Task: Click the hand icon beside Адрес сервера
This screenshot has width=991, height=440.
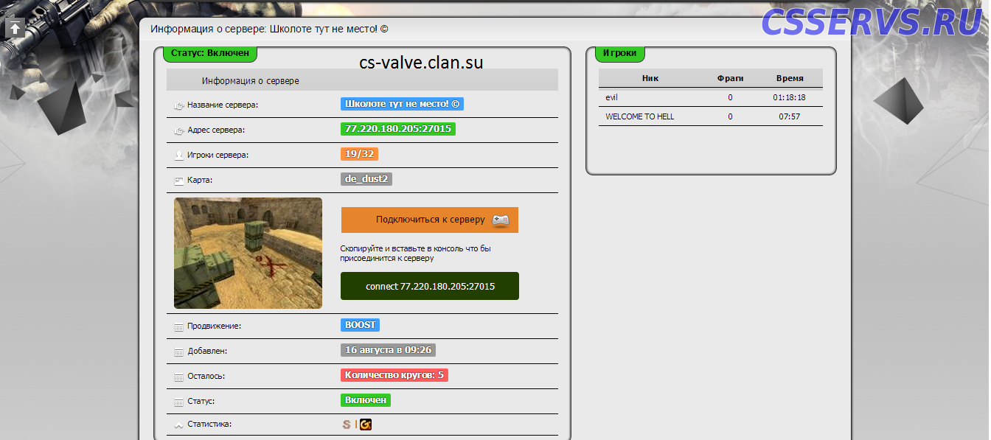Action: pyautogui.click(x=178, y=130)
